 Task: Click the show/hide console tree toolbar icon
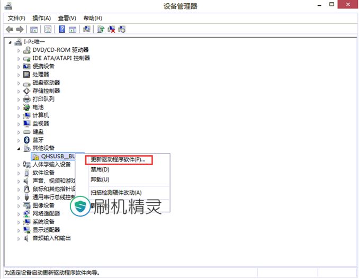(x=34, y=30)
